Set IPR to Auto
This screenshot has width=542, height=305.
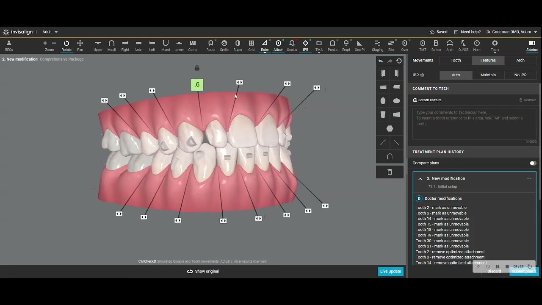pyautogui.click(x=456, y=75)
